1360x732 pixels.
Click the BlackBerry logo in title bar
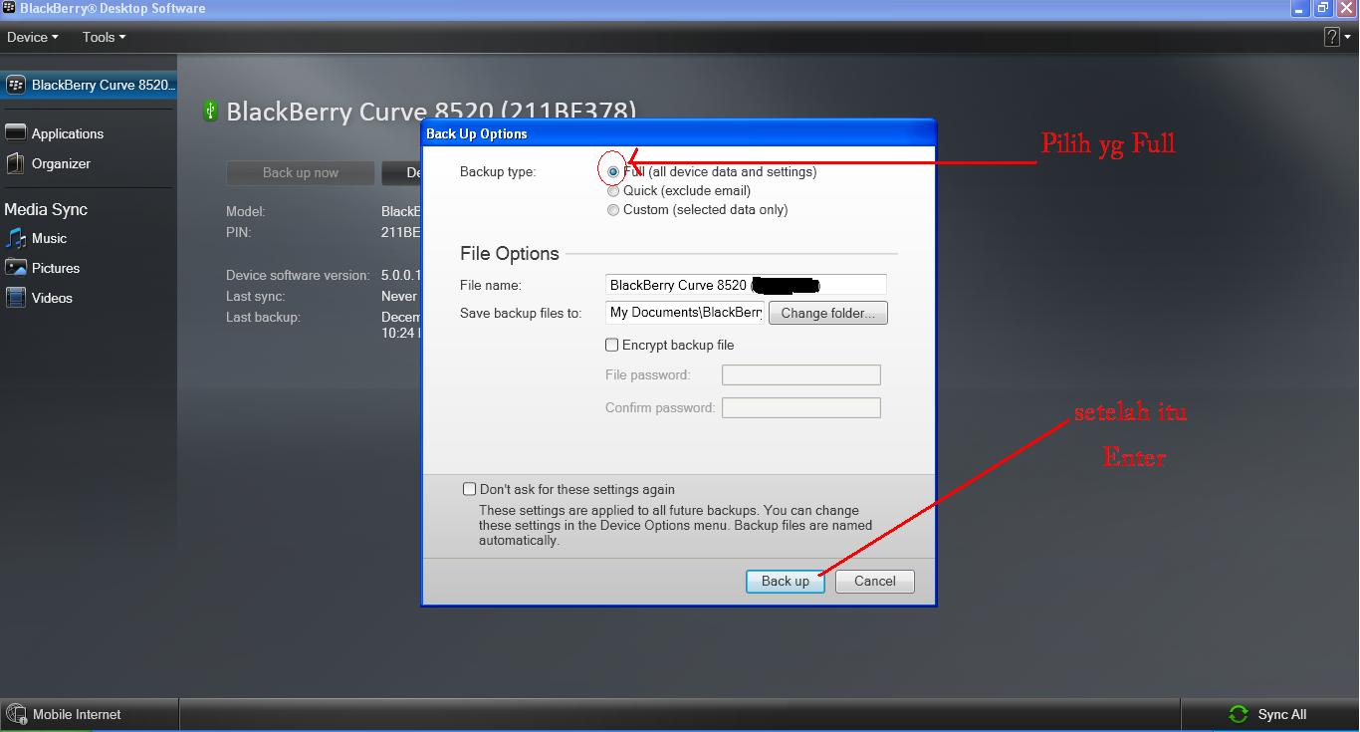coord(9,8)
